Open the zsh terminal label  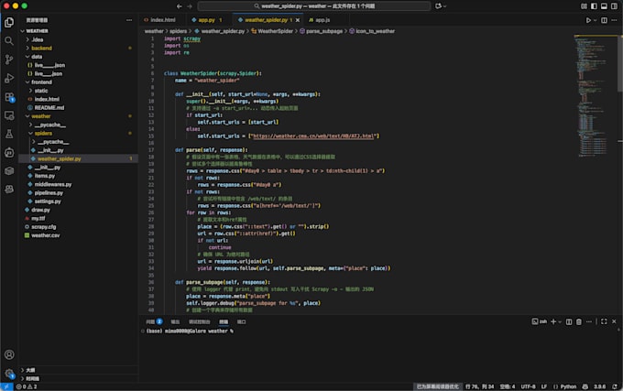pos(540,322)
